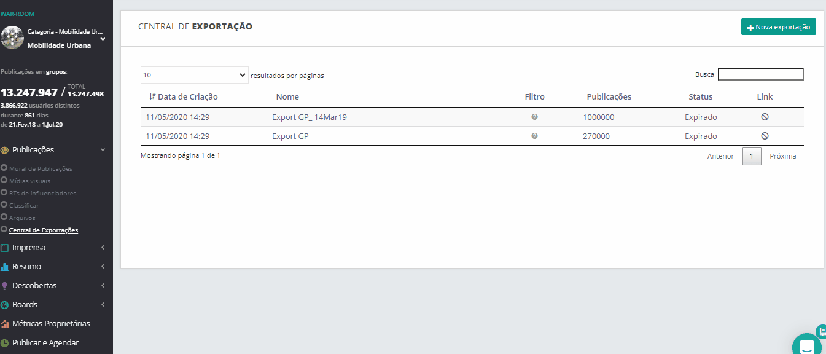Open the Central de Exportações page
This screenshot has width=826, height=354.
[44, 230]
